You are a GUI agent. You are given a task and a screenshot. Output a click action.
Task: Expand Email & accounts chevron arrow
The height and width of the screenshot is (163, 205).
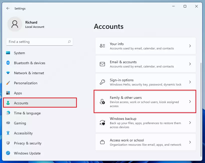190,64
